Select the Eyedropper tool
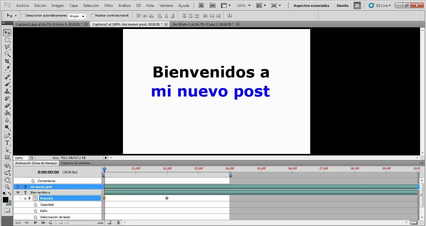 click(7, 69)
